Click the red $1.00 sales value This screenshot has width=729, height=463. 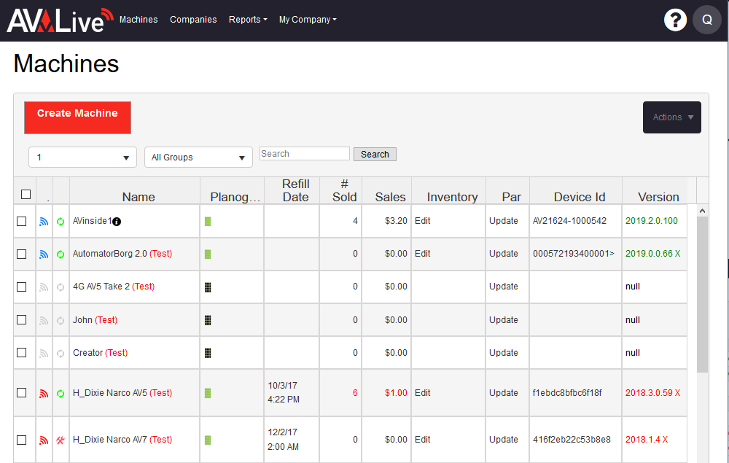(396, 393)
